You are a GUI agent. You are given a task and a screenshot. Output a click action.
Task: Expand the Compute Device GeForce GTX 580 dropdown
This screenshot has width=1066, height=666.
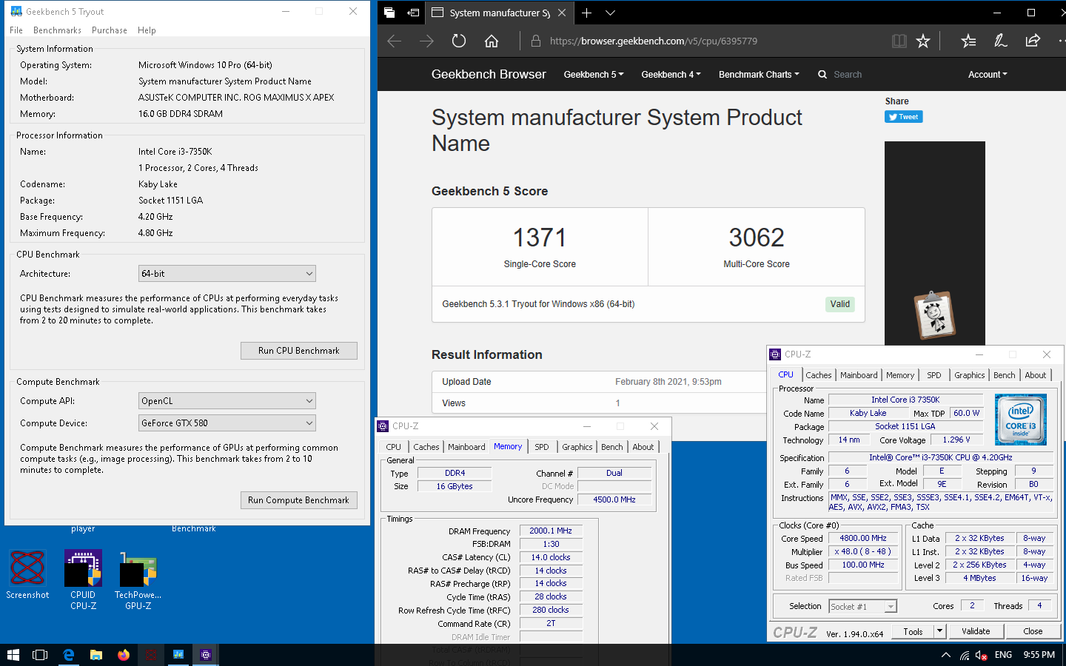pyautogui.click(x=227, y=423)
